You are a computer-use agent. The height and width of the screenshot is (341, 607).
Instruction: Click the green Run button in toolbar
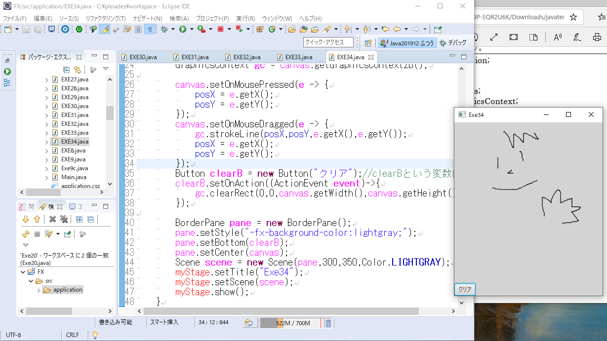tap(182, 30)
